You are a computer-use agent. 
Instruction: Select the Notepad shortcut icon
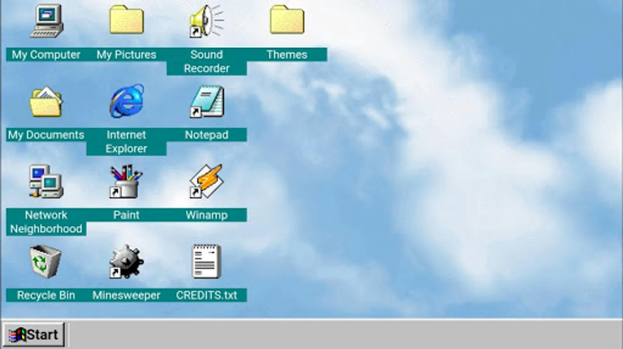point(207,102)
